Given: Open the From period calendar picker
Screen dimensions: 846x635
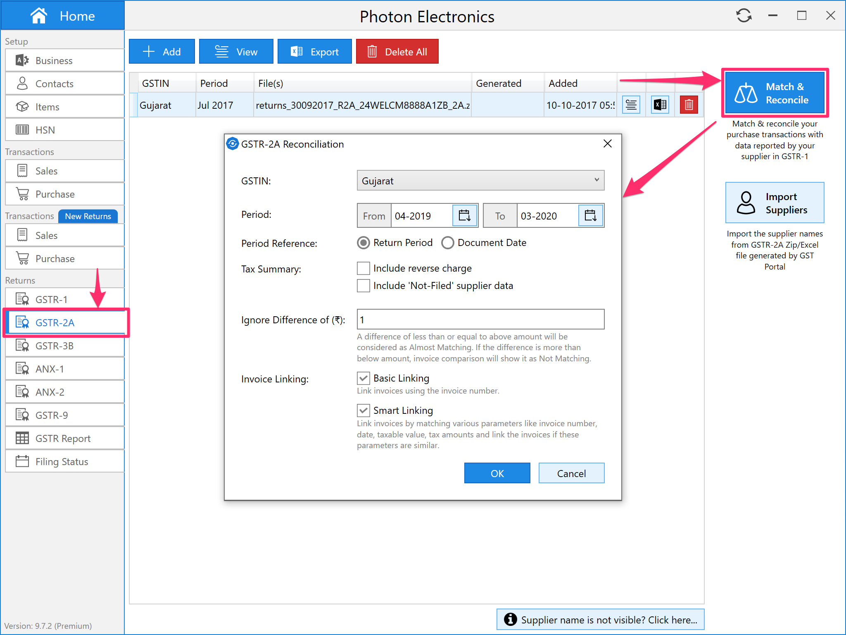Looking at the screenshot, I should tap(465, 215).
